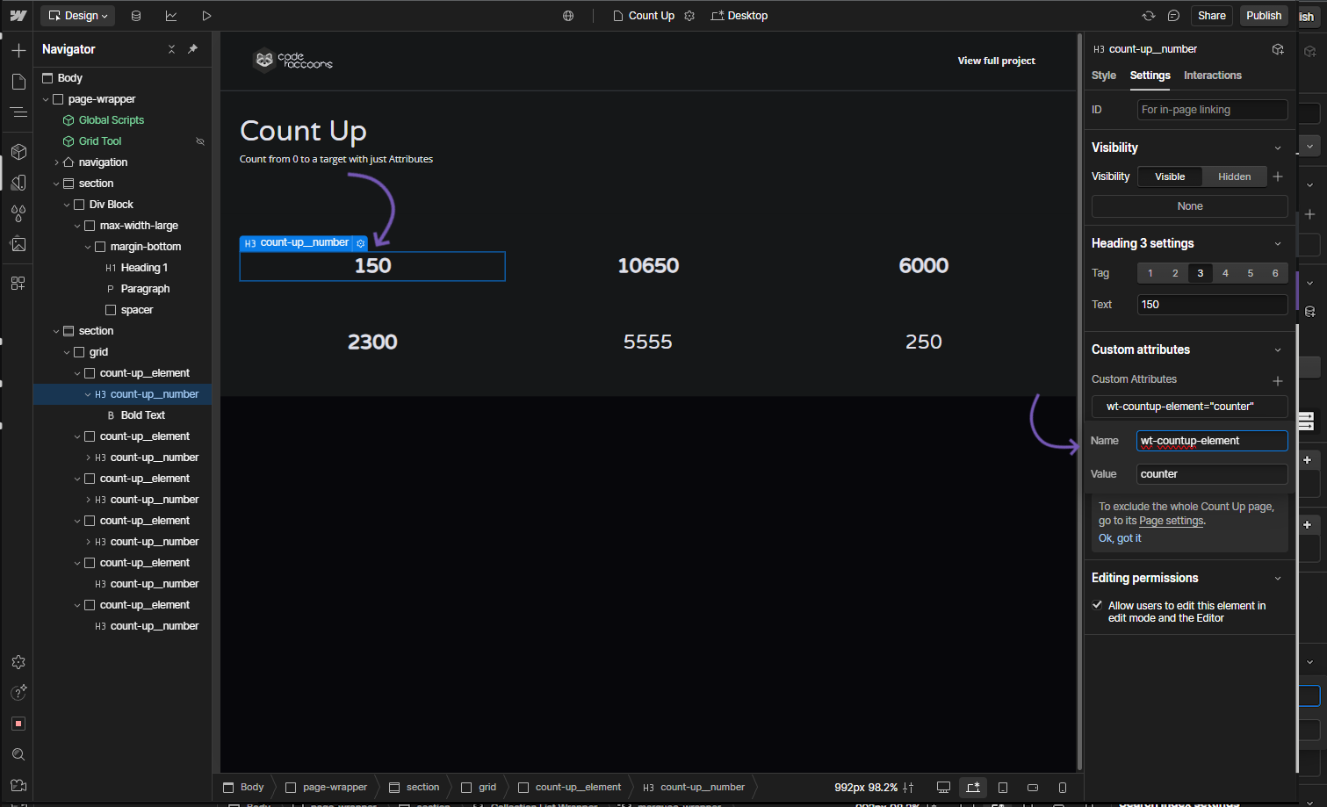Select the mobile landscape breakpoint icon
This screenshot has width=1327, height=807.
[x=1033, y=788]
